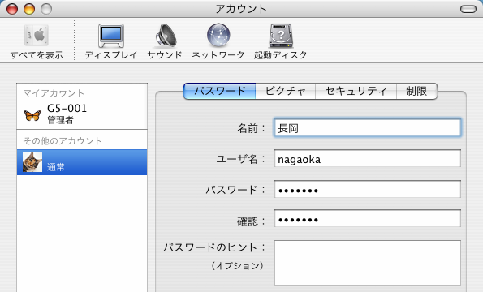Switch to the ピクチャ tab
Image resolution: width=483 pixels, height=292 pixels.
coord(285,91)
